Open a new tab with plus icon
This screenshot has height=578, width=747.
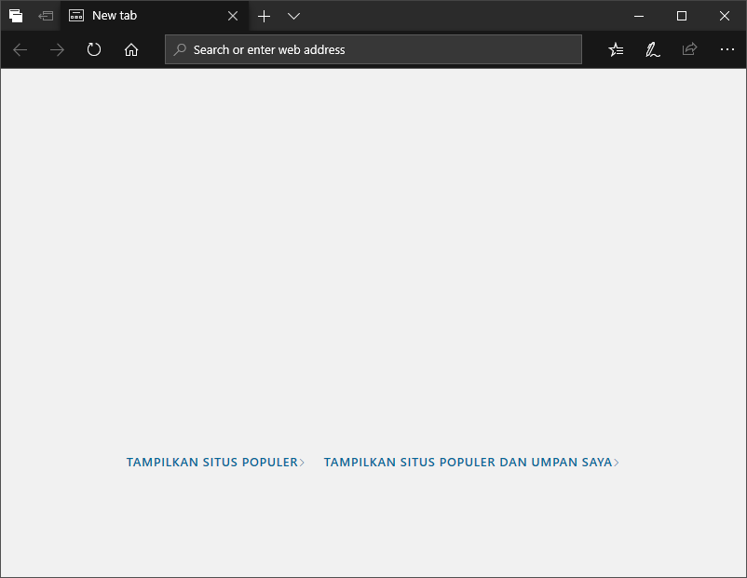click(x=264, y=16)
